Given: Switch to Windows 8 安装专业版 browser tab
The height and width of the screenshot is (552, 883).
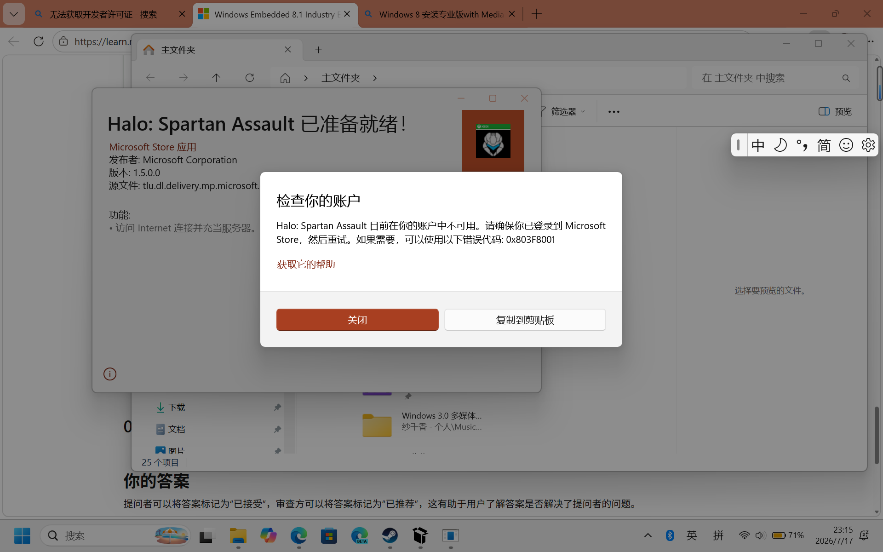Looking at the screenshot, I should [441, 14].
